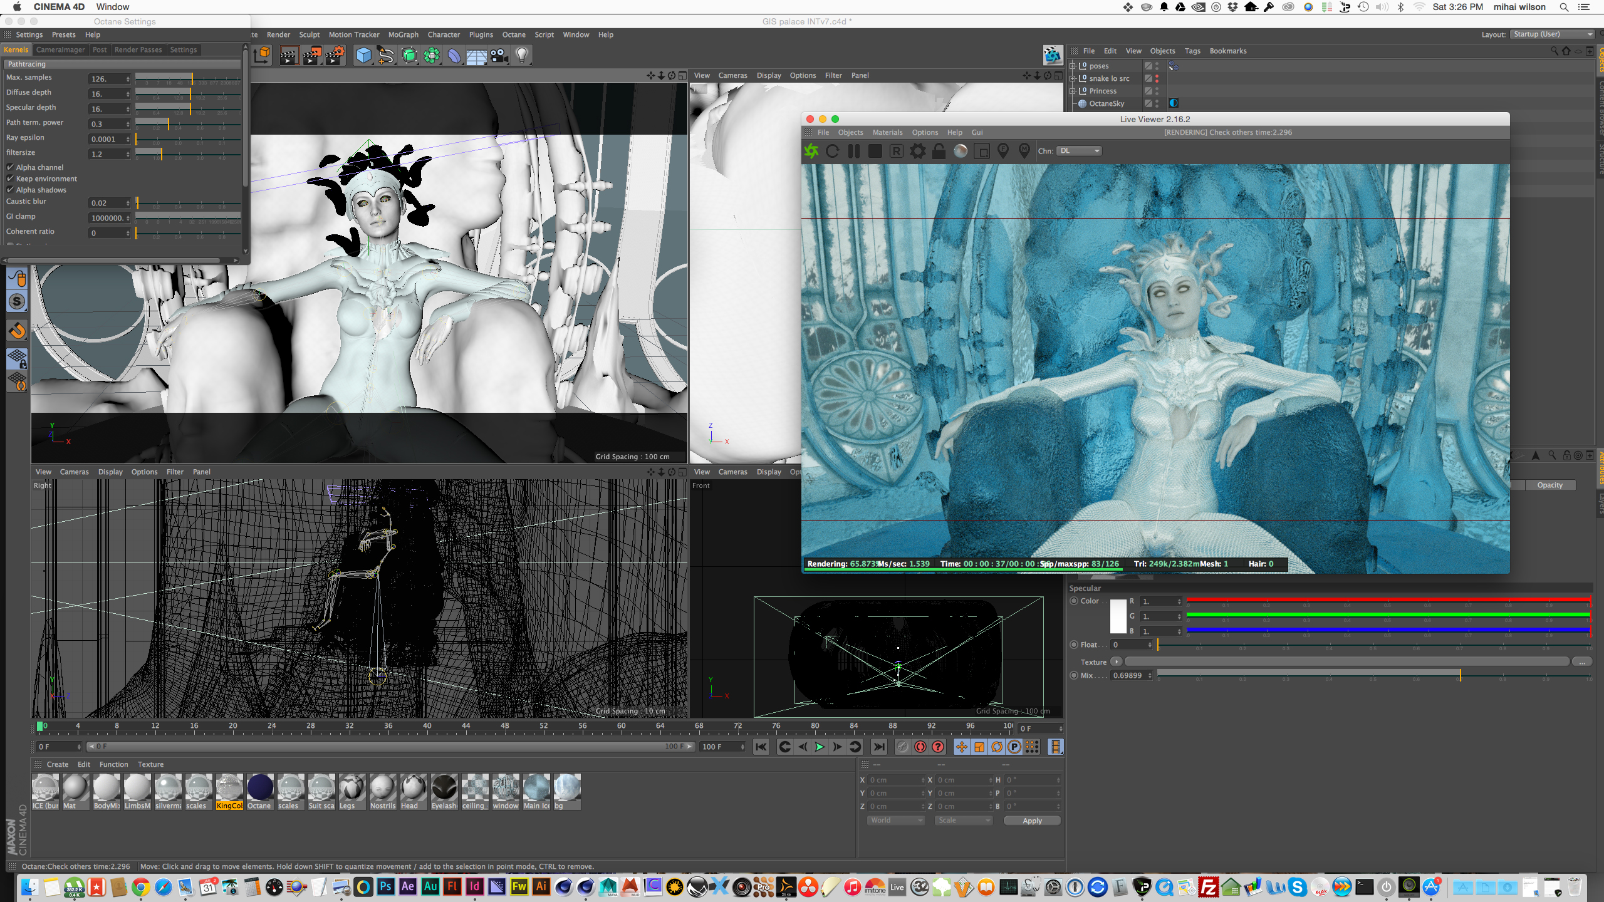This screenshot has height=902, width=1604.
Task: Click the floor environment grid icon
Action: click(476, 56)
